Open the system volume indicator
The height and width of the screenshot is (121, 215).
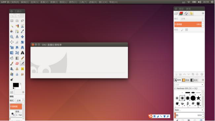(x=199, y=2)
